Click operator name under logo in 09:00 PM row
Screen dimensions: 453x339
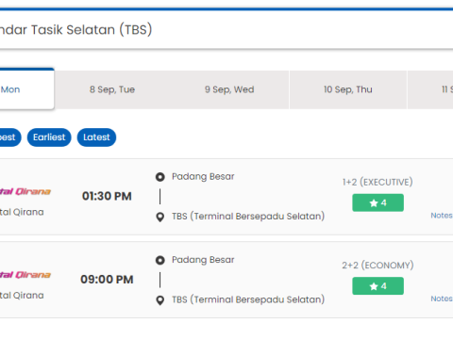tap(22, 296)
